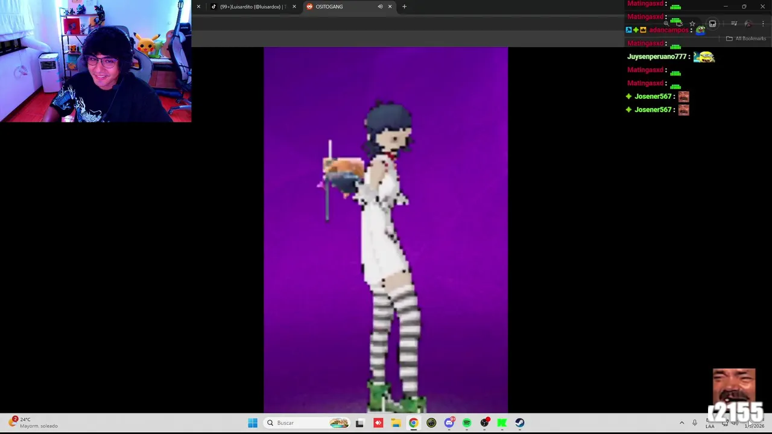The image size is (772, 434).
Task: Open the Chrome zoom magnifier icon
Action: tap(666, 24)
